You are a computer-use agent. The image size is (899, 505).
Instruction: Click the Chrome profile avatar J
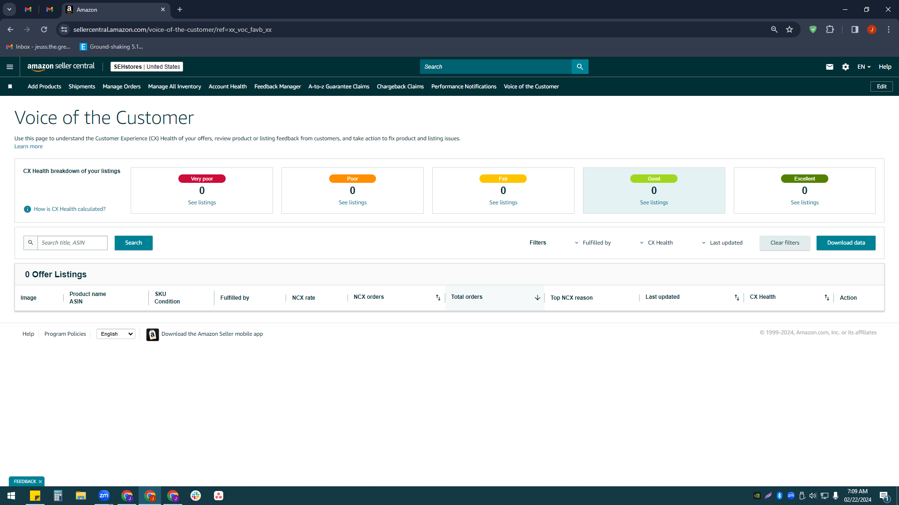coord(872,29)
